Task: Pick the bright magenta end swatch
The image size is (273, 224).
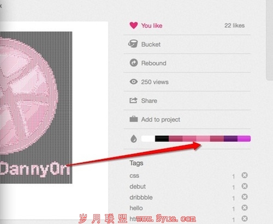Action: pyautogui.click(x=244, y=138)
